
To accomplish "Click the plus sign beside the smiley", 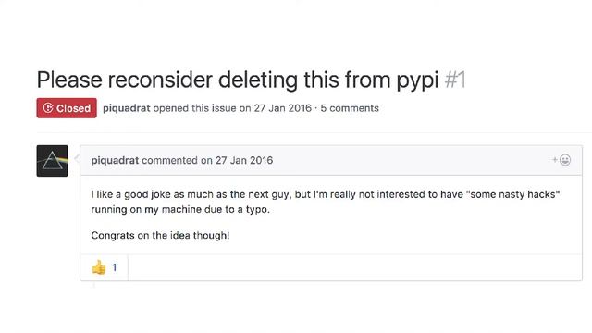I will pyautogui.click(x=555, y=160).
